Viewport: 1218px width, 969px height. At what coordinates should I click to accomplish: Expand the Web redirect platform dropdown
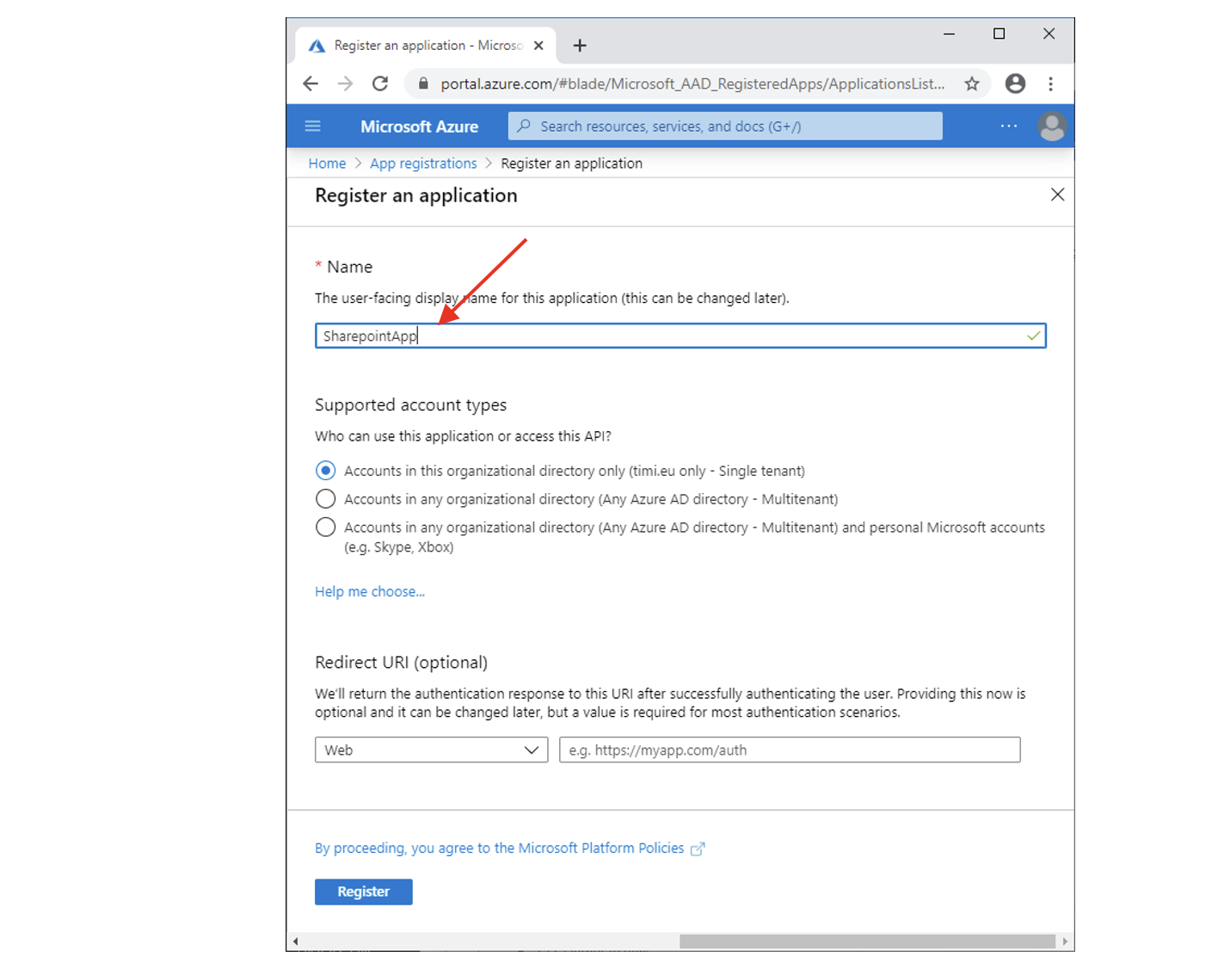coord(431,750)
